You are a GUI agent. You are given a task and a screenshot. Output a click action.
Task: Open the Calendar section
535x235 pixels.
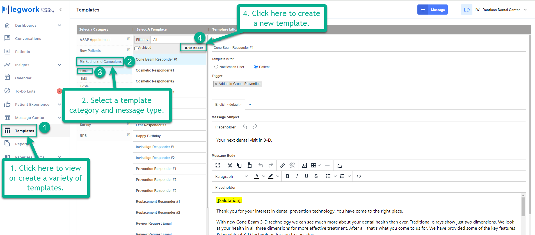23,78
